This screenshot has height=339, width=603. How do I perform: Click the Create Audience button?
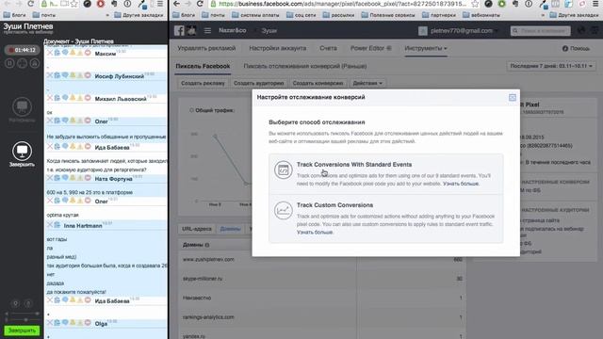(259, 83)
